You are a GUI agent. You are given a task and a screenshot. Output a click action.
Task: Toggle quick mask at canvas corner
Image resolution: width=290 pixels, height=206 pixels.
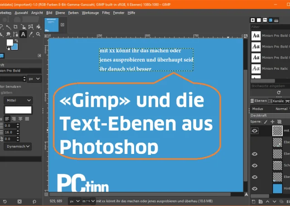(46, 194)
